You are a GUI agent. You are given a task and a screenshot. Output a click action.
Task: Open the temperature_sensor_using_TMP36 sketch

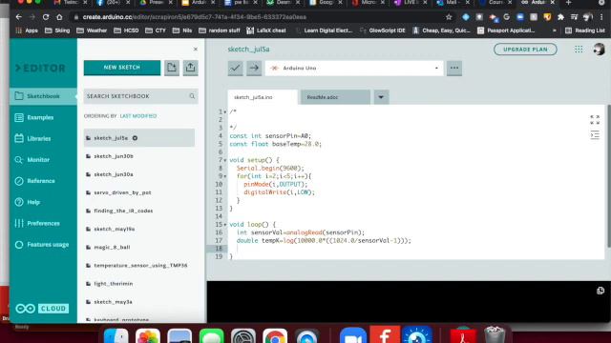(x=139, y=265)
